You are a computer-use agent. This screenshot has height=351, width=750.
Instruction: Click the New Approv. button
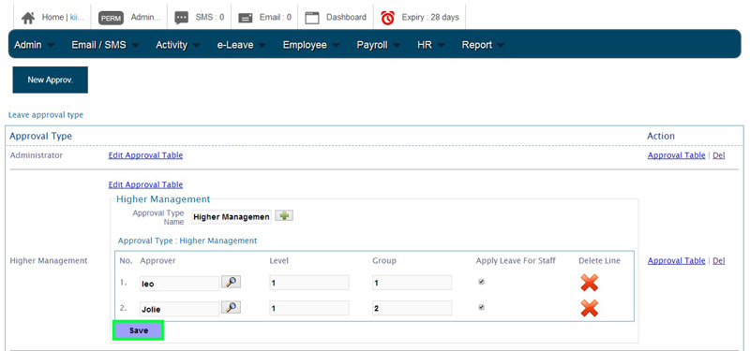[x=51, y=80]
